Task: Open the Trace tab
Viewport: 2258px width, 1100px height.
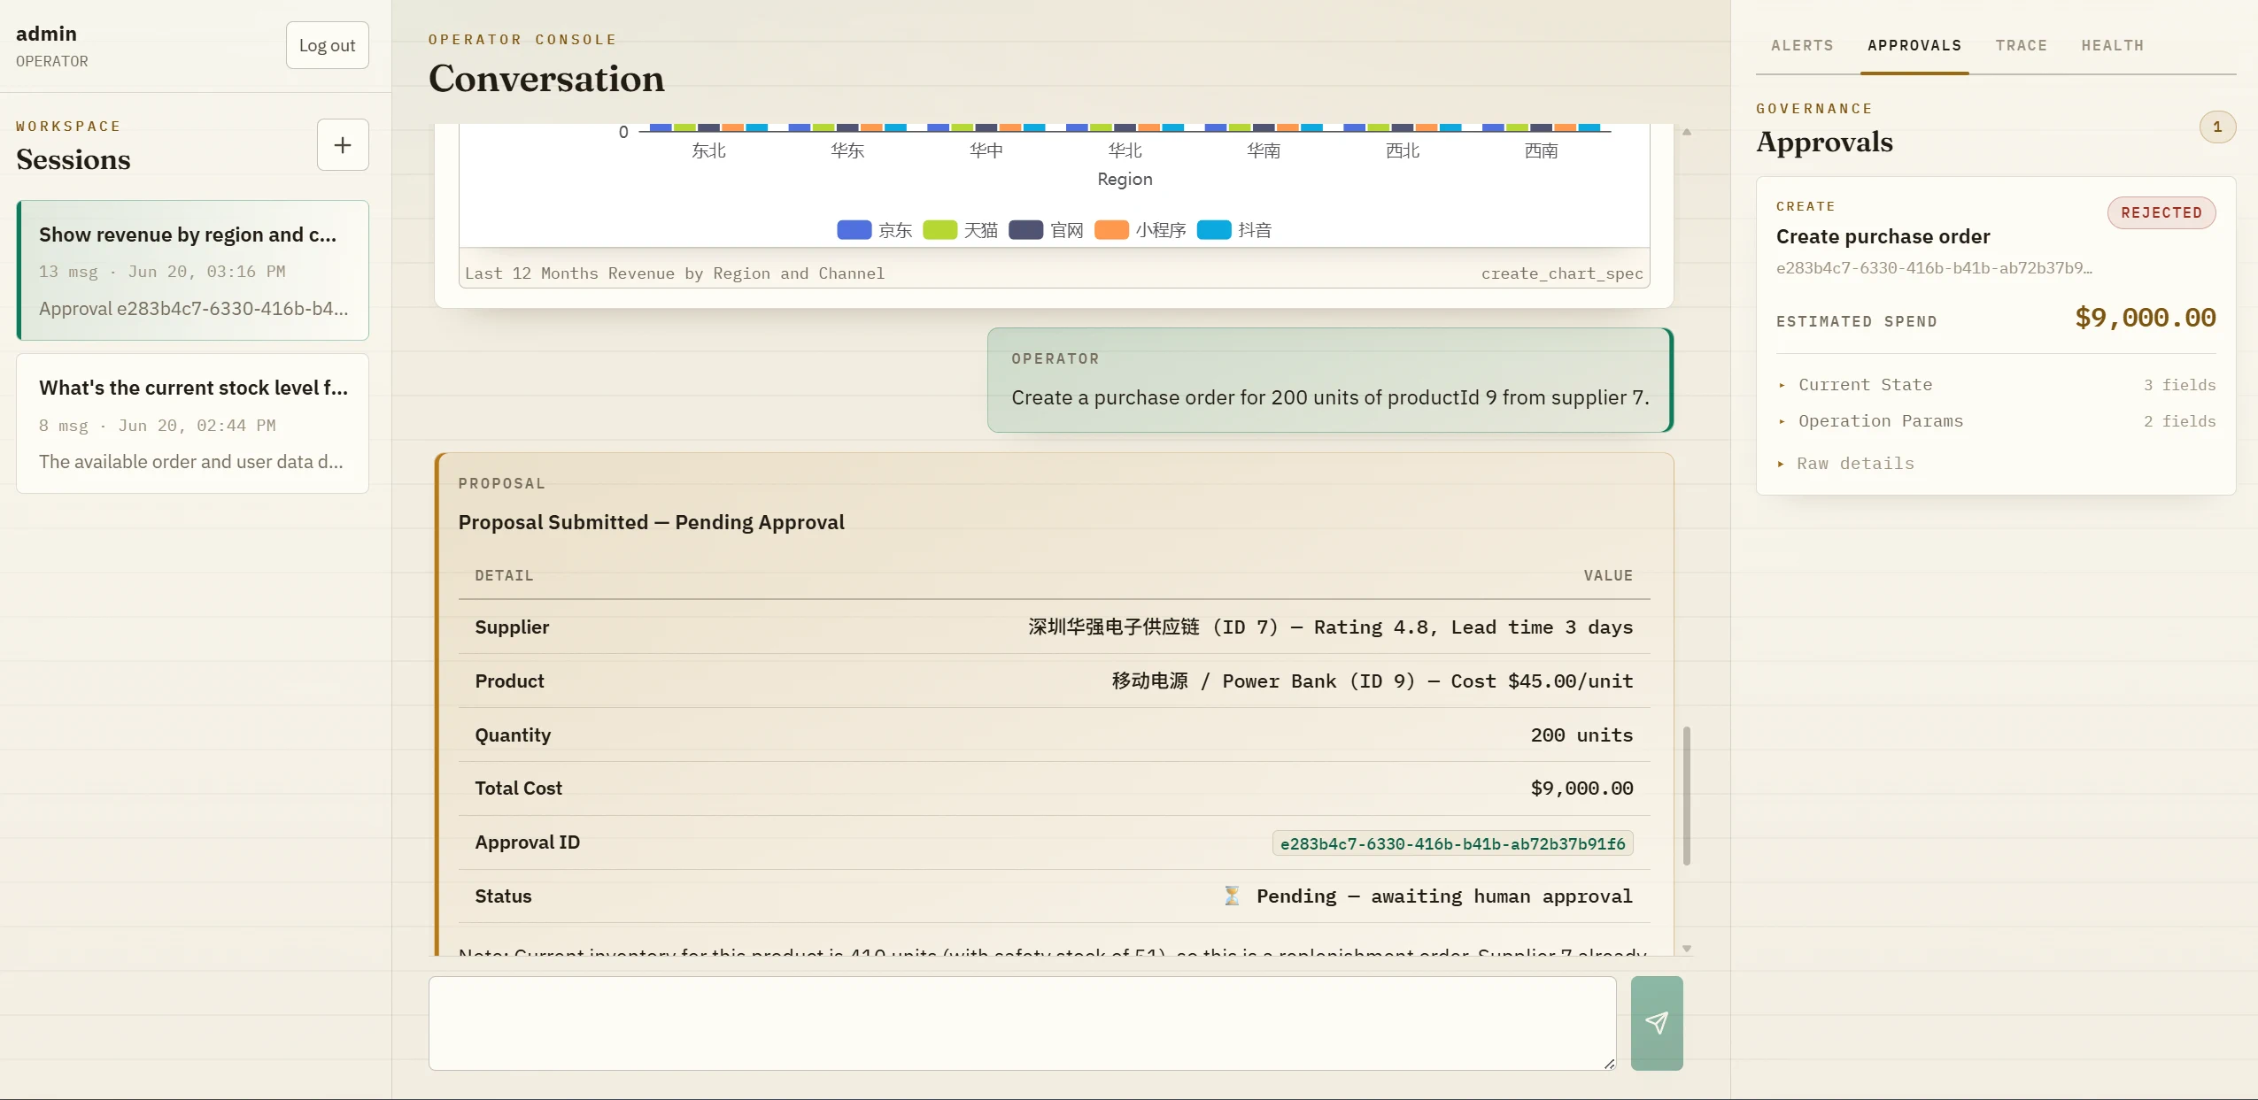Action: pos(2021,45)
